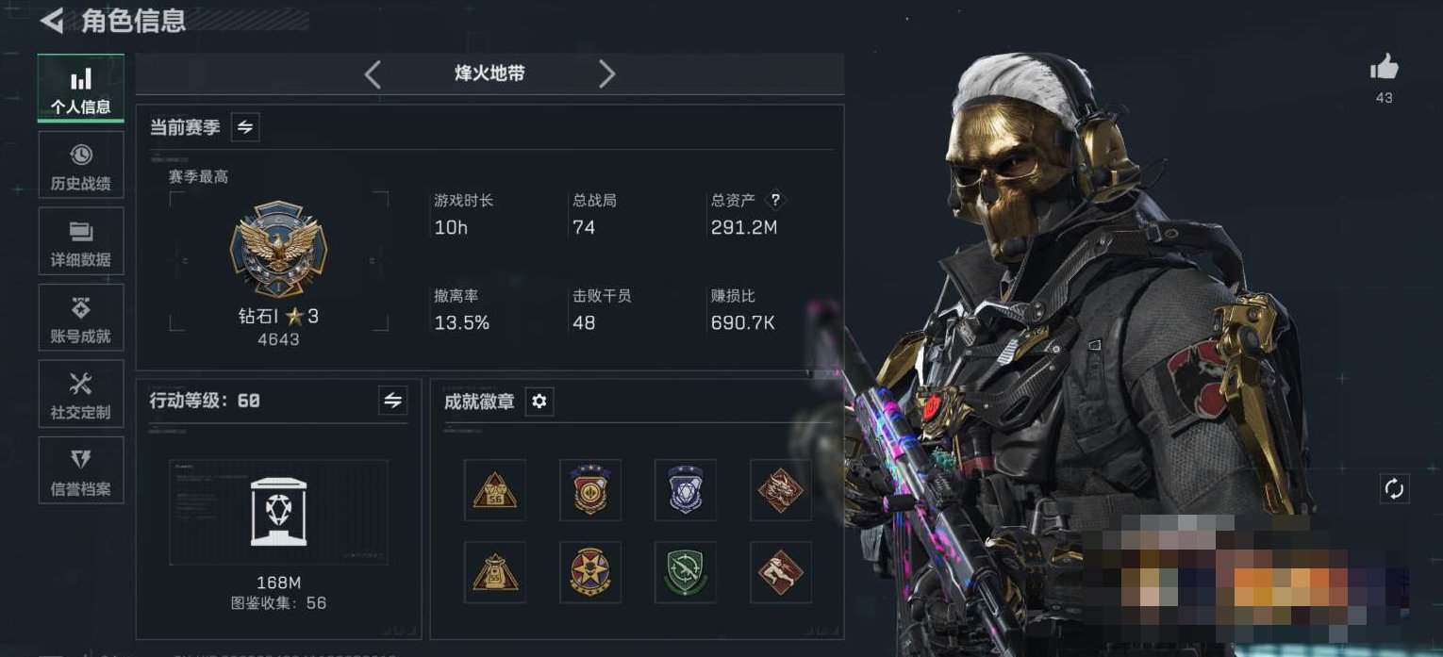
Task: Open the 历史战绩 tab
Action: pyautogui.click(x=81, y=166)
